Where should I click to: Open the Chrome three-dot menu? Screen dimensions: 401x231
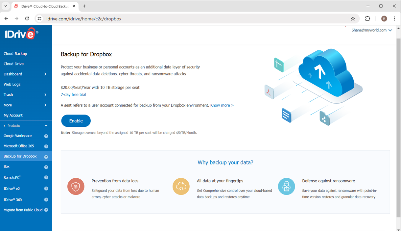click(x=394, y=19)
